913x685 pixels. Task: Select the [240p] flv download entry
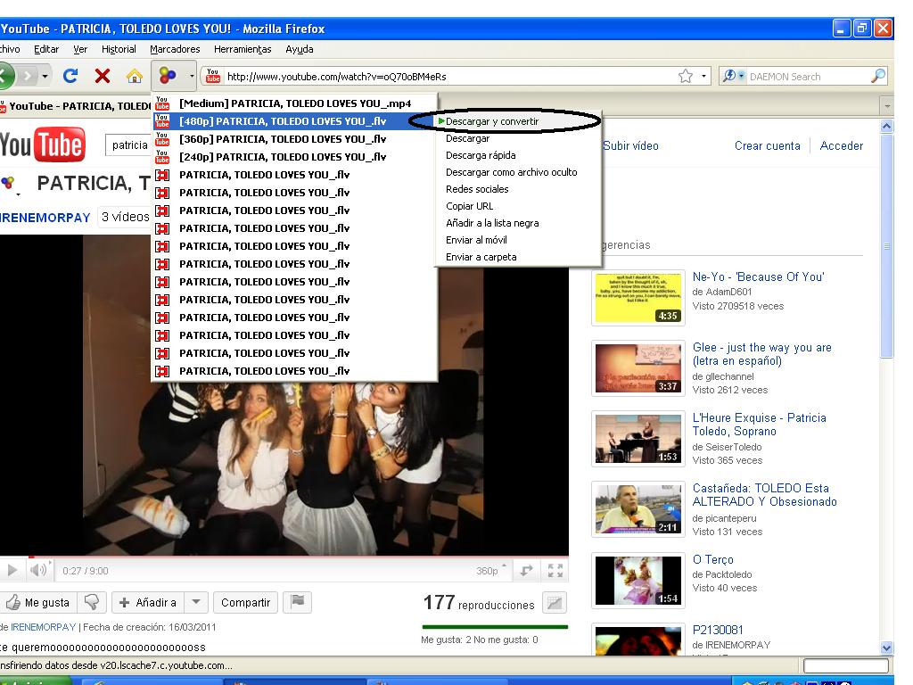pos(294,157)
